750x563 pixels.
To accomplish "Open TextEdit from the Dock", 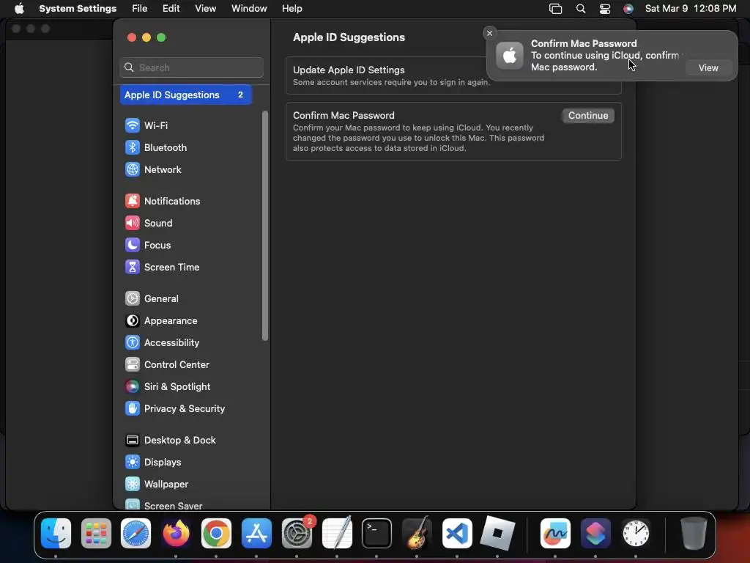I will 337,533.
